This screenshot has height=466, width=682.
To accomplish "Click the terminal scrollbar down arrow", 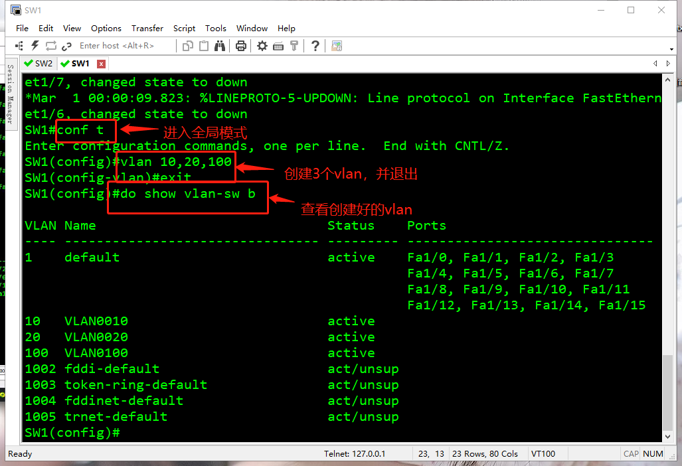I will coord(667,437).
